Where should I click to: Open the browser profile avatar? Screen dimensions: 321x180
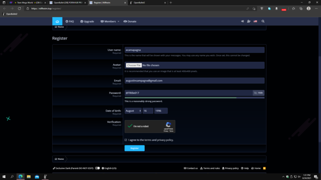pyautogui.click(x=308, y=8)
